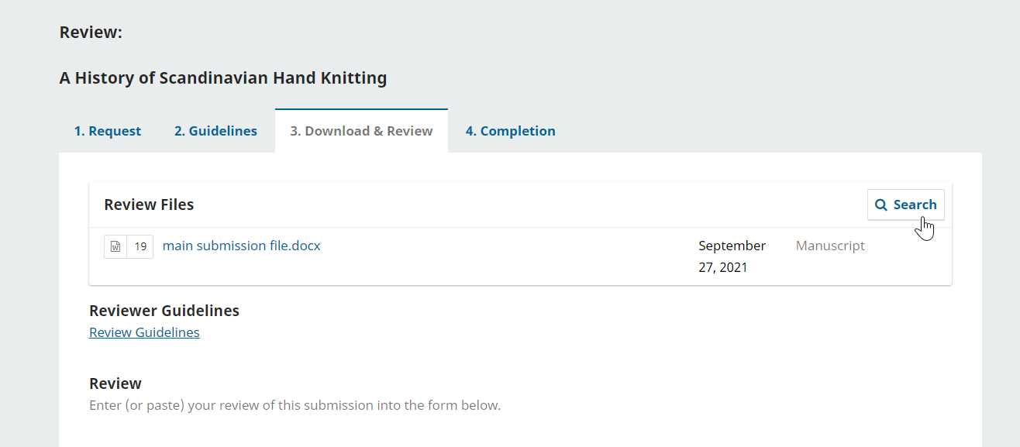
Task: Click the top 'Review:' page heading
Action: pyautogui.click(x=91, y=33)
